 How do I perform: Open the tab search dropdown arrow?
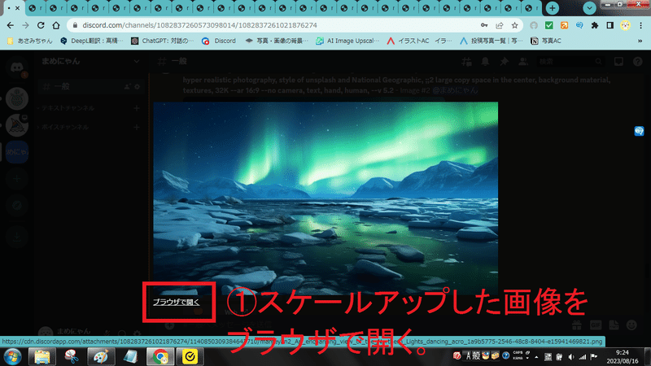[589, 8]
